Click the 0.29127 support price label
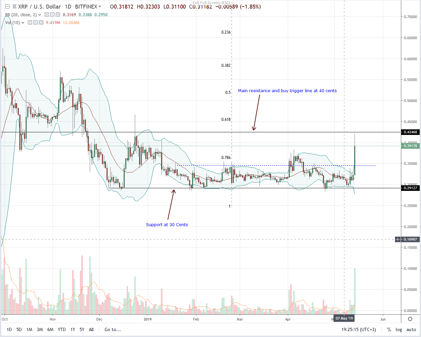 pos(410,188)
